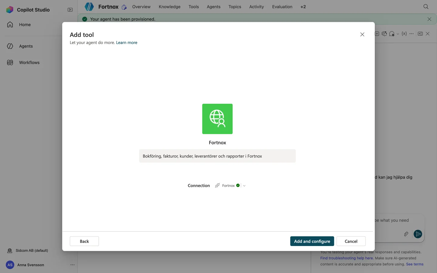Click the tool description text field
The width and height of the screenshot is (437, 273).
click(217, 156)
